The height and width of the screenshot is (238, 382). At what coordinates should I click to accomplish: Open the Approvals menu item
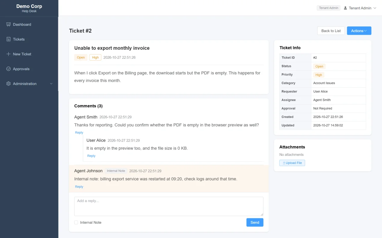pyautogui.click(x=29, y=69)
